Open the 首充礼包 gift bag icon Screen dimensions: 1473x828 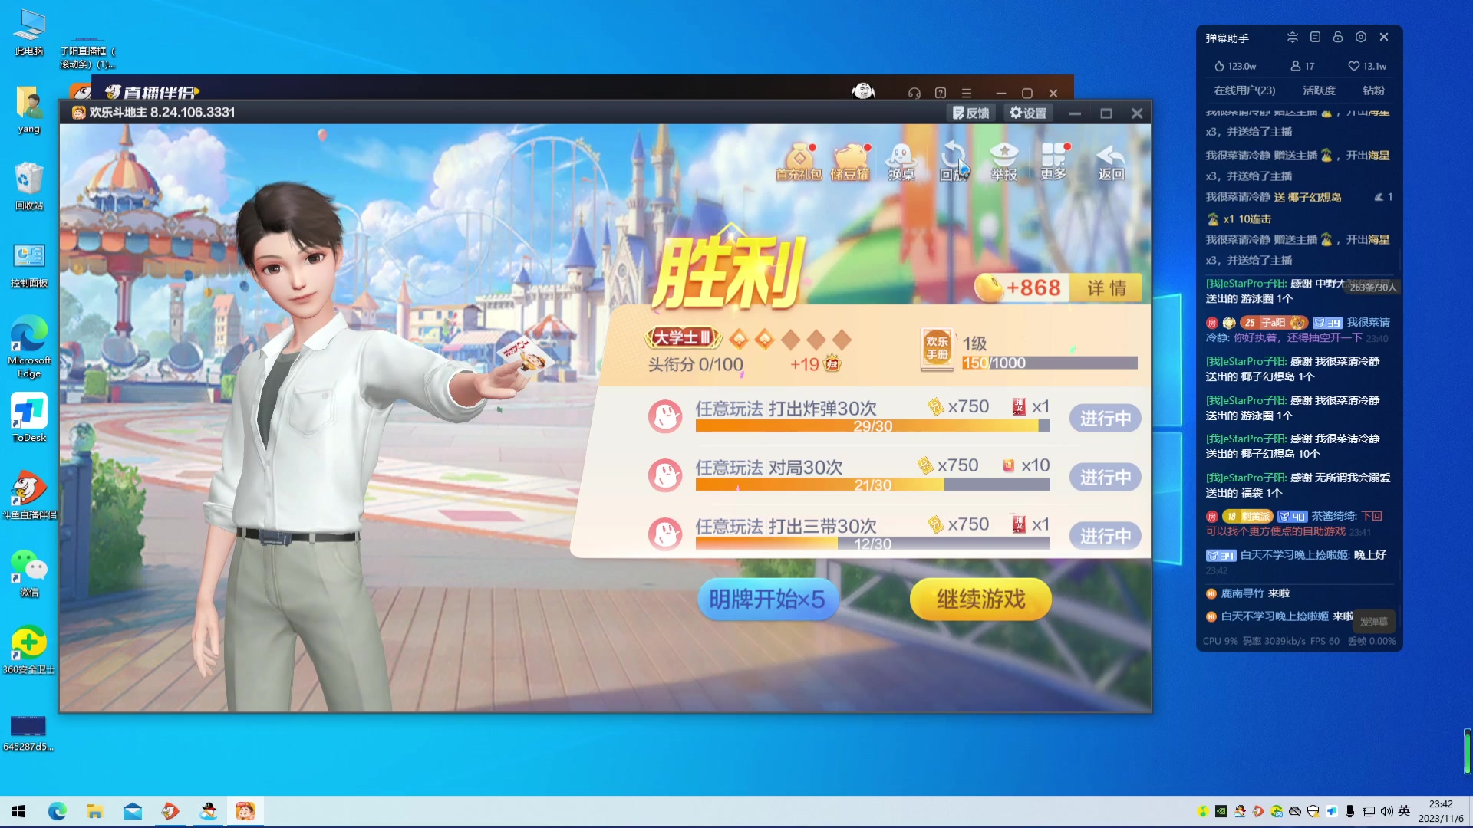point(799,161)
